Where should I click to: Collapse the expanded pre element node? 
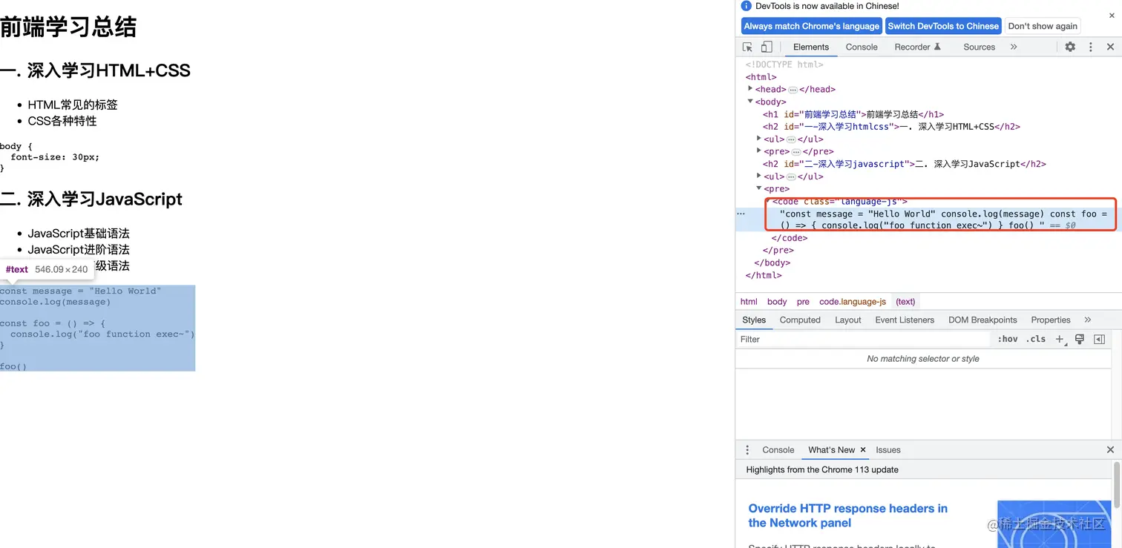(x=759, y=189)
